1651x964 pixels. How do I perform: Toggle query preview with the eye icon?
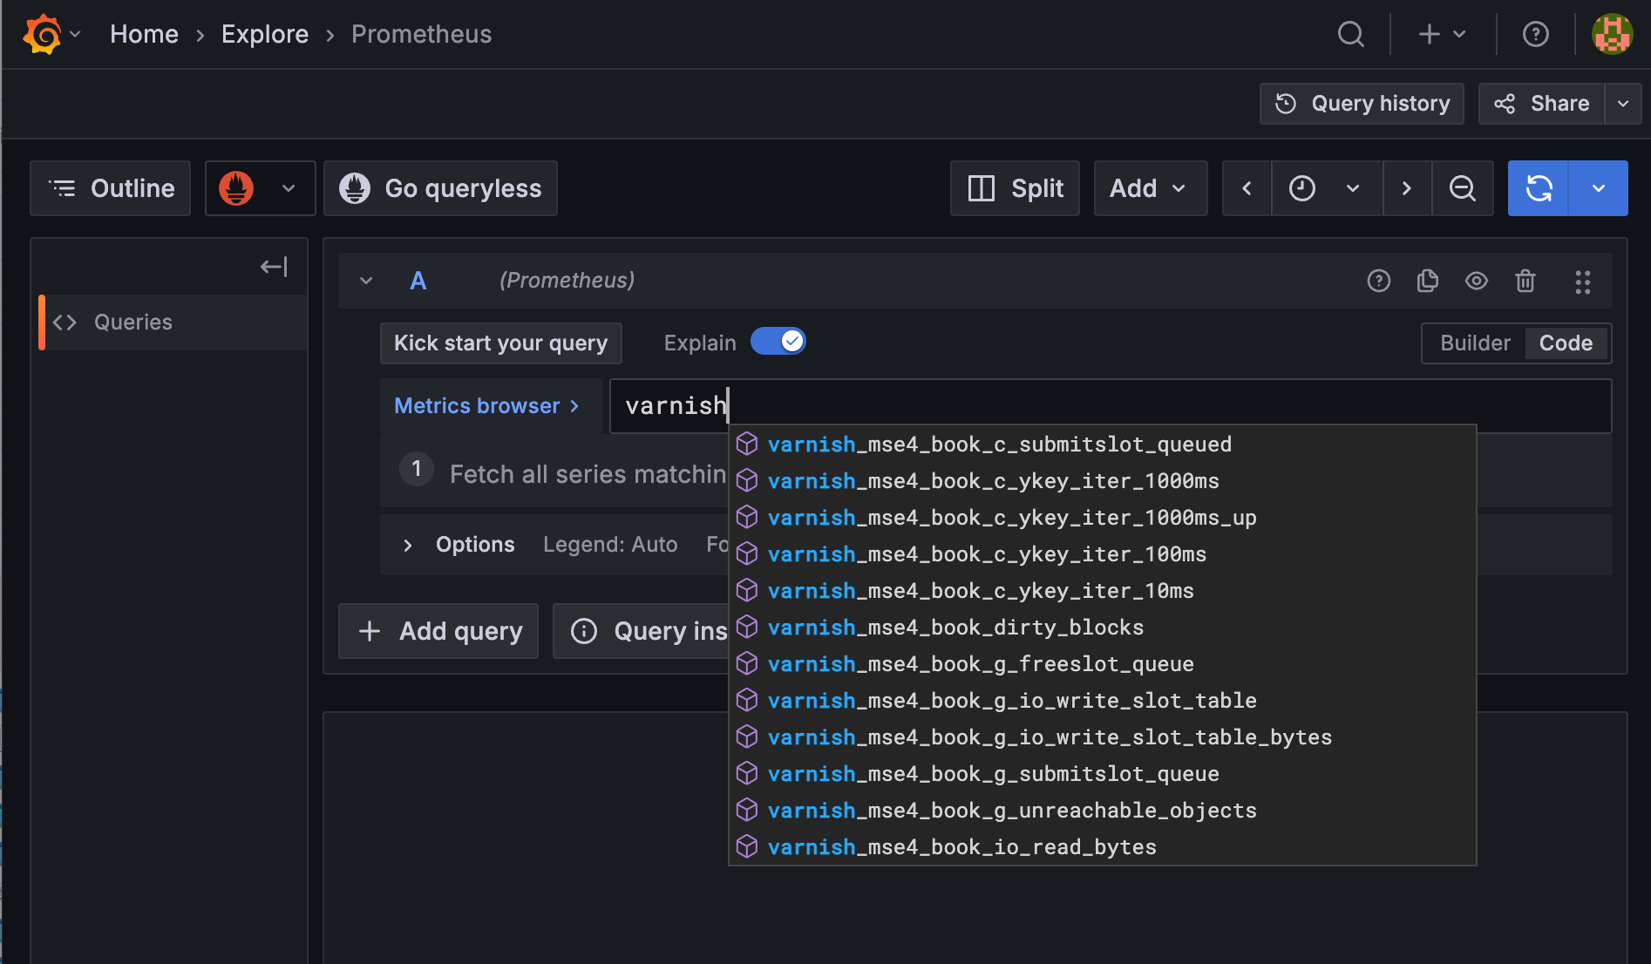1477,281
